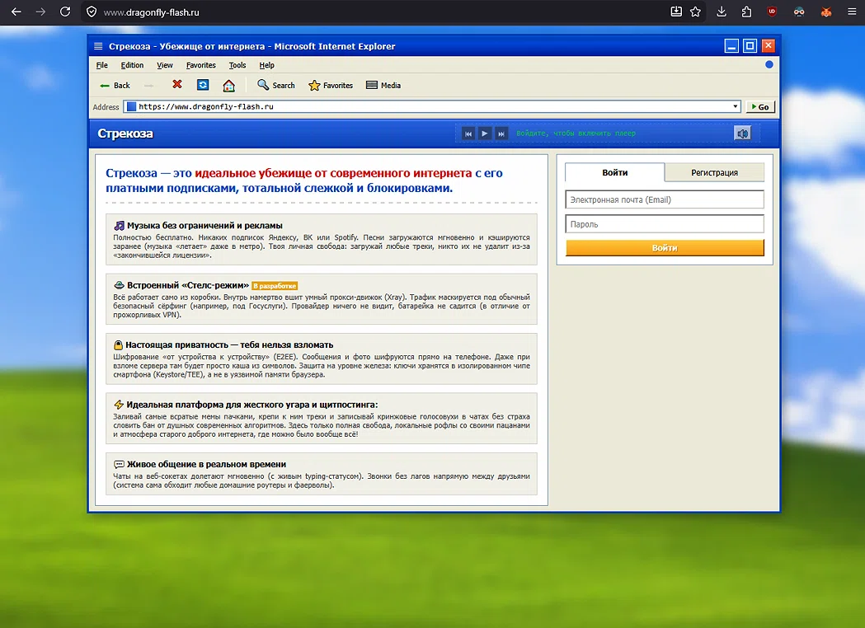Screen dimensions: 865x628
Task: Click the chat bubble icon by Живое общение
Action: coord(120,464)
